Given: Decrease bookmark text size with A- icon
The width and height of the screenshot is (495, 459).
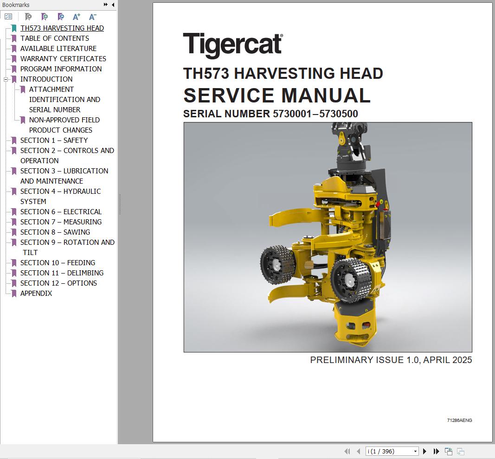Looking at the screenshot, I should (x=92, y=16).
